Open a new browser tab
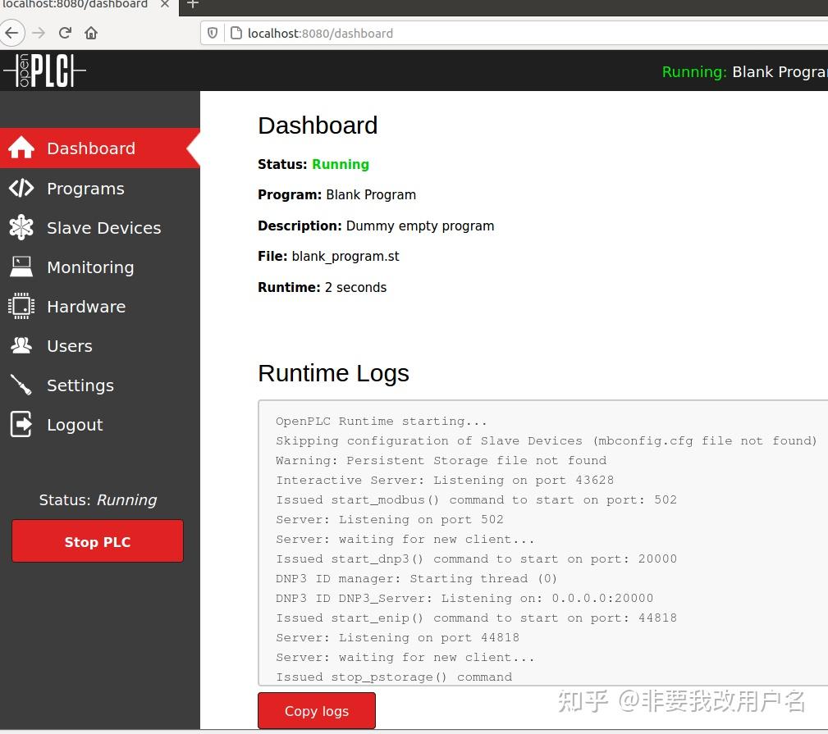Image resolution: width=828 pixels, height=734 pixels. tap(192, 5)
